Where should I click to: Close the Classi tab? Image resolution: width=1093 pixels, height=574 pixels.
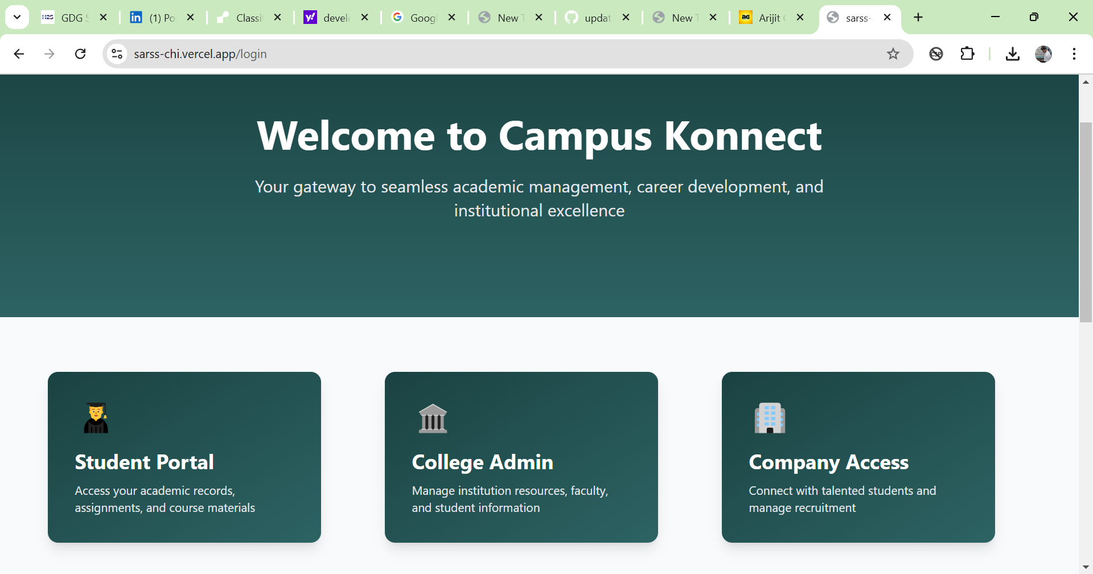278,18
